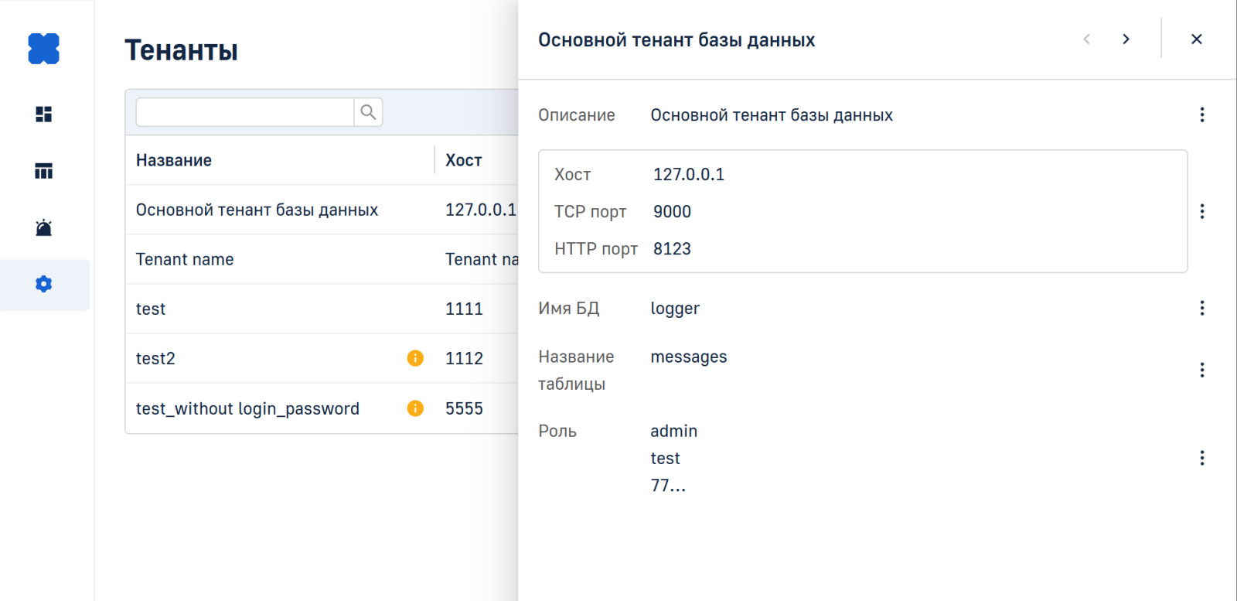Click the Название column header
Screen dimensions: 1237x601
click(174, 160)
